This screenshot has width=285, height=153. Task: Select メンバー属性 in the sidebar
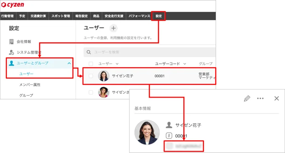30,84
